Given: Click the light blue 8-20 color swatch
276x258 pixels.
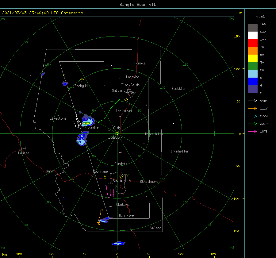Looking at the screenshot, I should point(253,74).
